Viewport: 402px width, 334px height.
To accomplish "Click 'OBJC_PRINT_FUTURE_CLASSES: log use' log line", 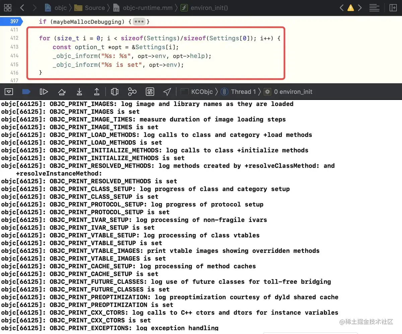I will coord(166,281).
